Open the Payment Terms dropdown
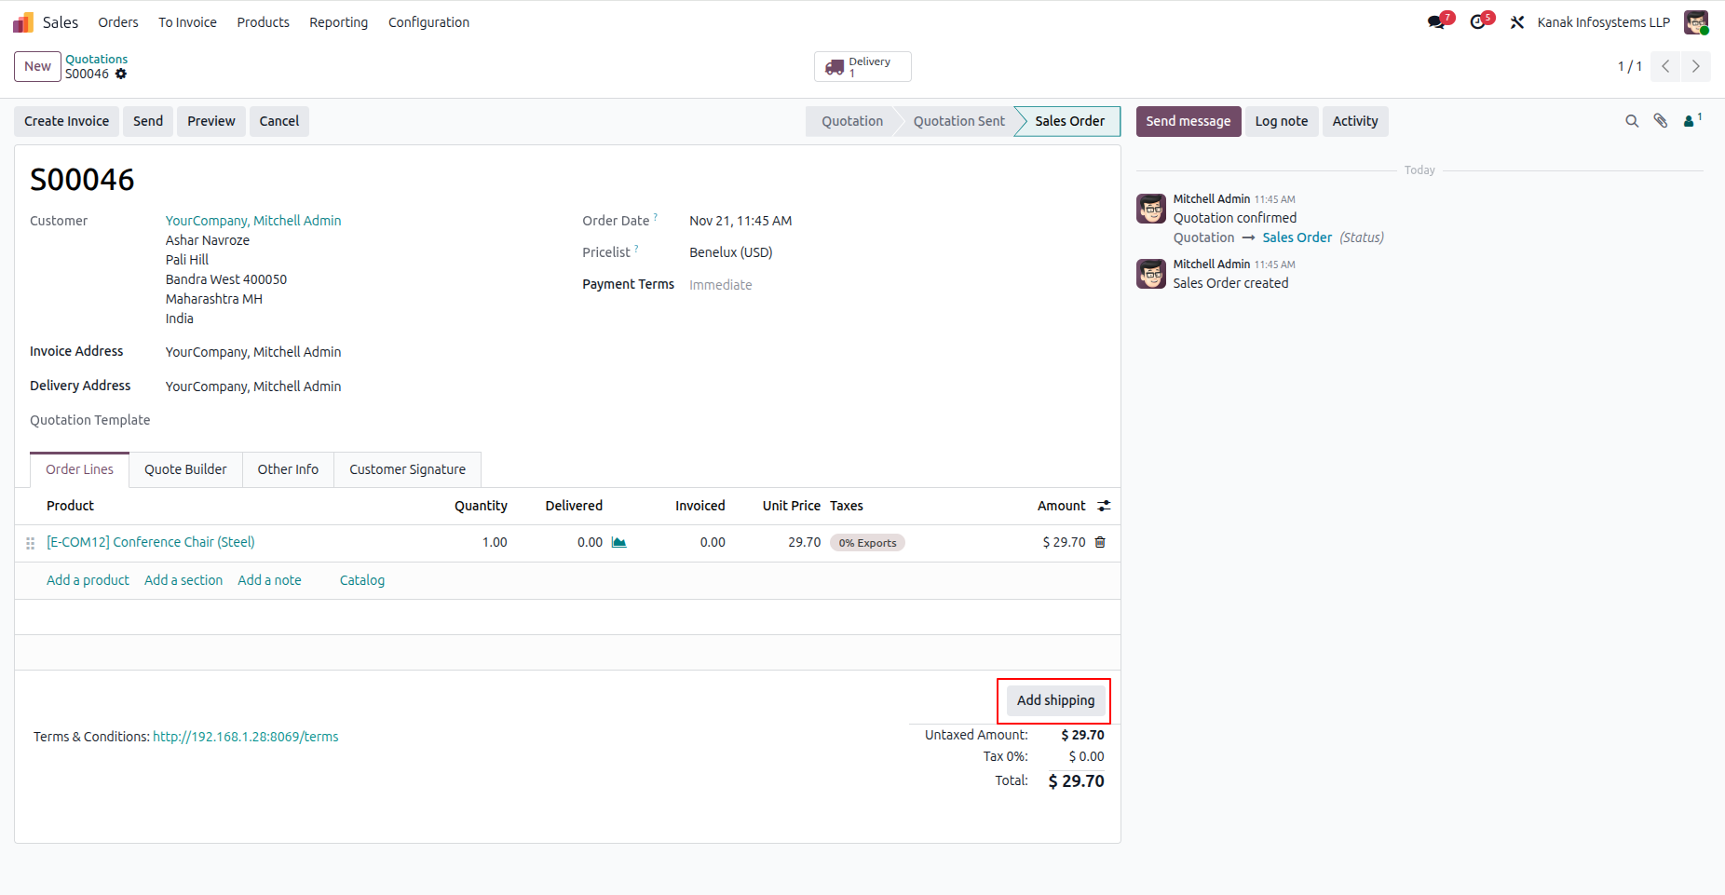 [x=721, y=284]
